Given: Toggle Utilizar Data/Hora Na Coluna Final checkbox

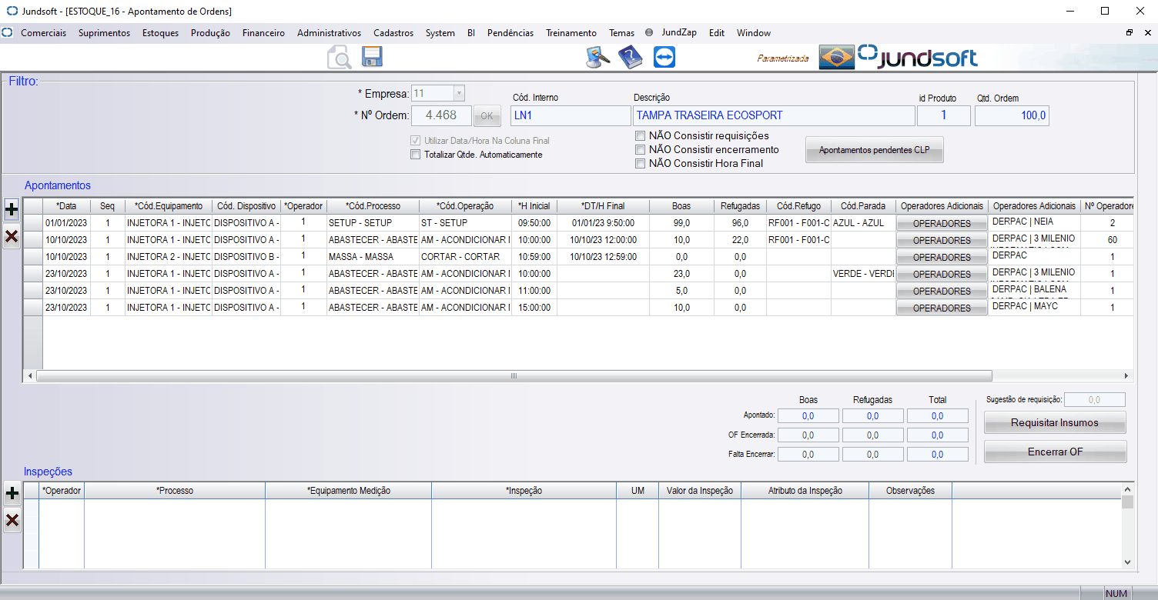Looking at the screenshot, I should tap(416, 141).
